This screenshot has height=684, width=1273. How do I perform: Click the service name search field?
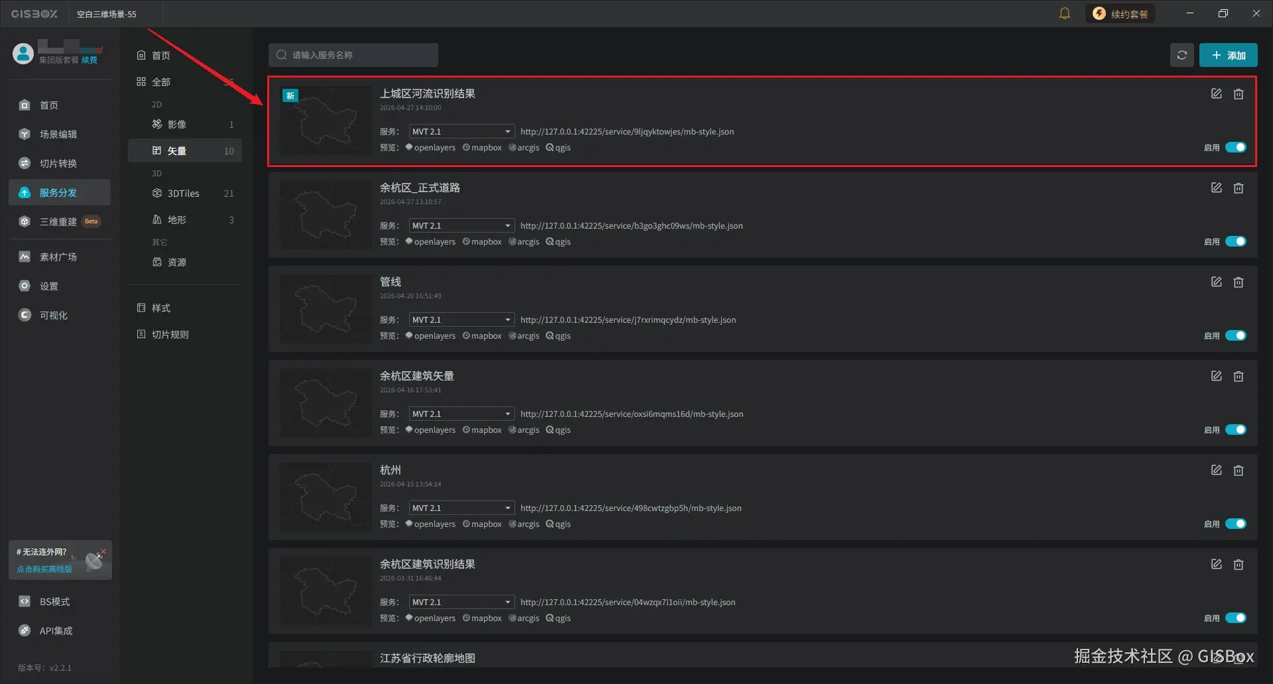pos(353,55)
